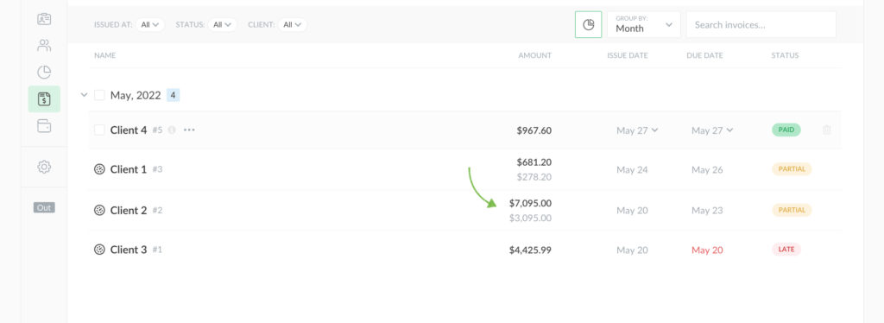Image resolution: width=884 pixels, height=323 pixels.
Task: Click Client 2 due date May 23
Action: [x=707, y=210]
